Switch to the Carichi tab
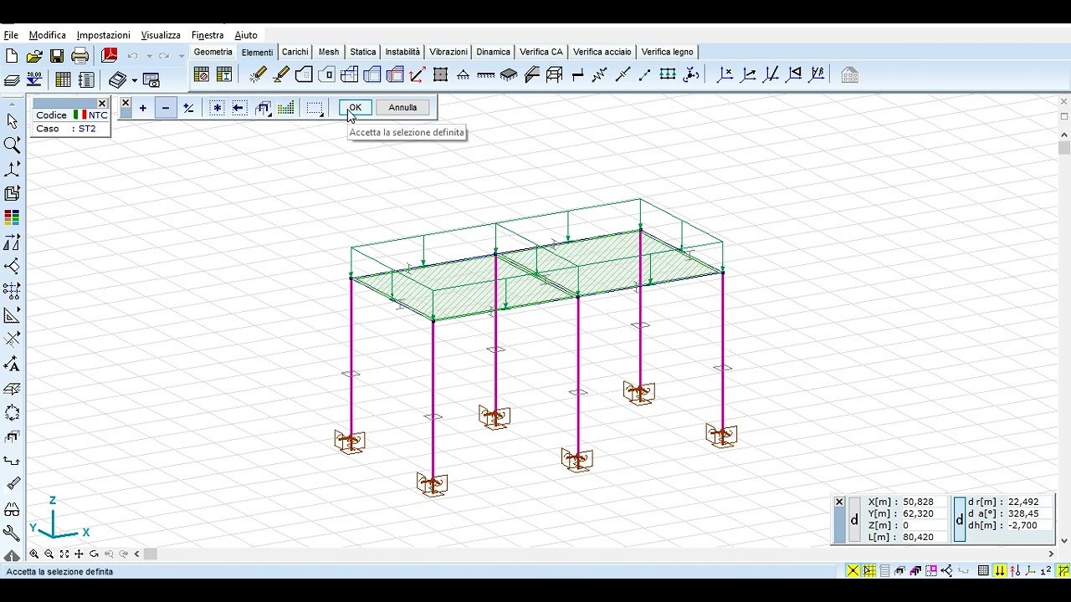The height and width of the screenshot is (602, 1071). click(x=295, y=52)
